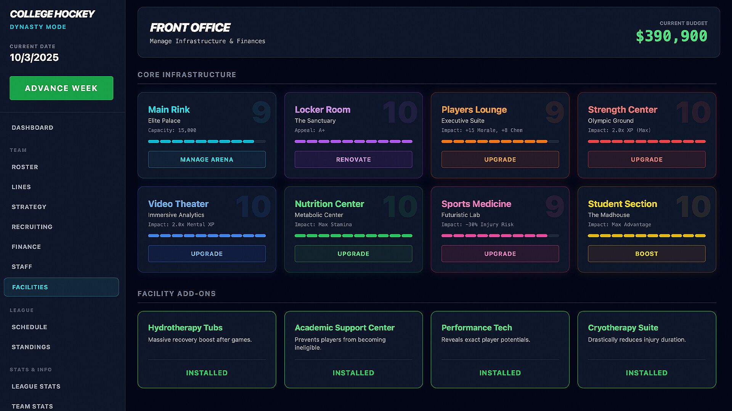View the league Schedule
The width and height of the screenshot is (732, 411).
tap(29, 327)
